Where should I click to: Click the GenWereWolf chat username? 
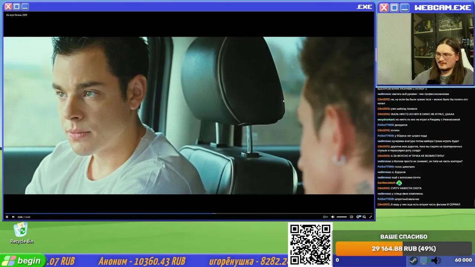(386, 183)
